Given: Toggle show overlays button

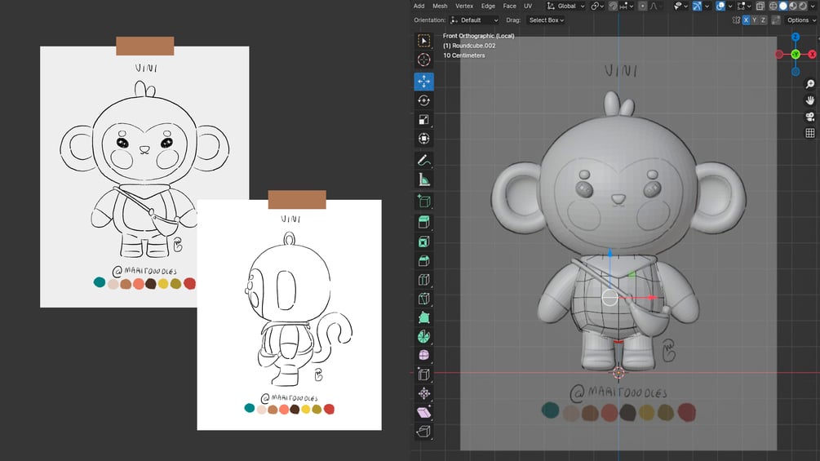Looking at the screenshot, I should pos(720,6).
